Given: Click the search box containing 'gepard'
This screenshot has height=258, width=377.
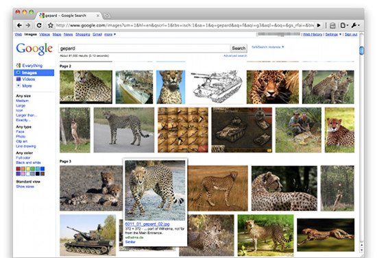Looking at the screenshot, I should tap(144, 48).
